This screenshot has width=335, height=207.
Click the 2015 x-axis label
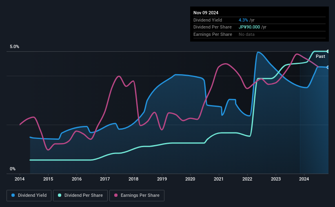(48, 179)
